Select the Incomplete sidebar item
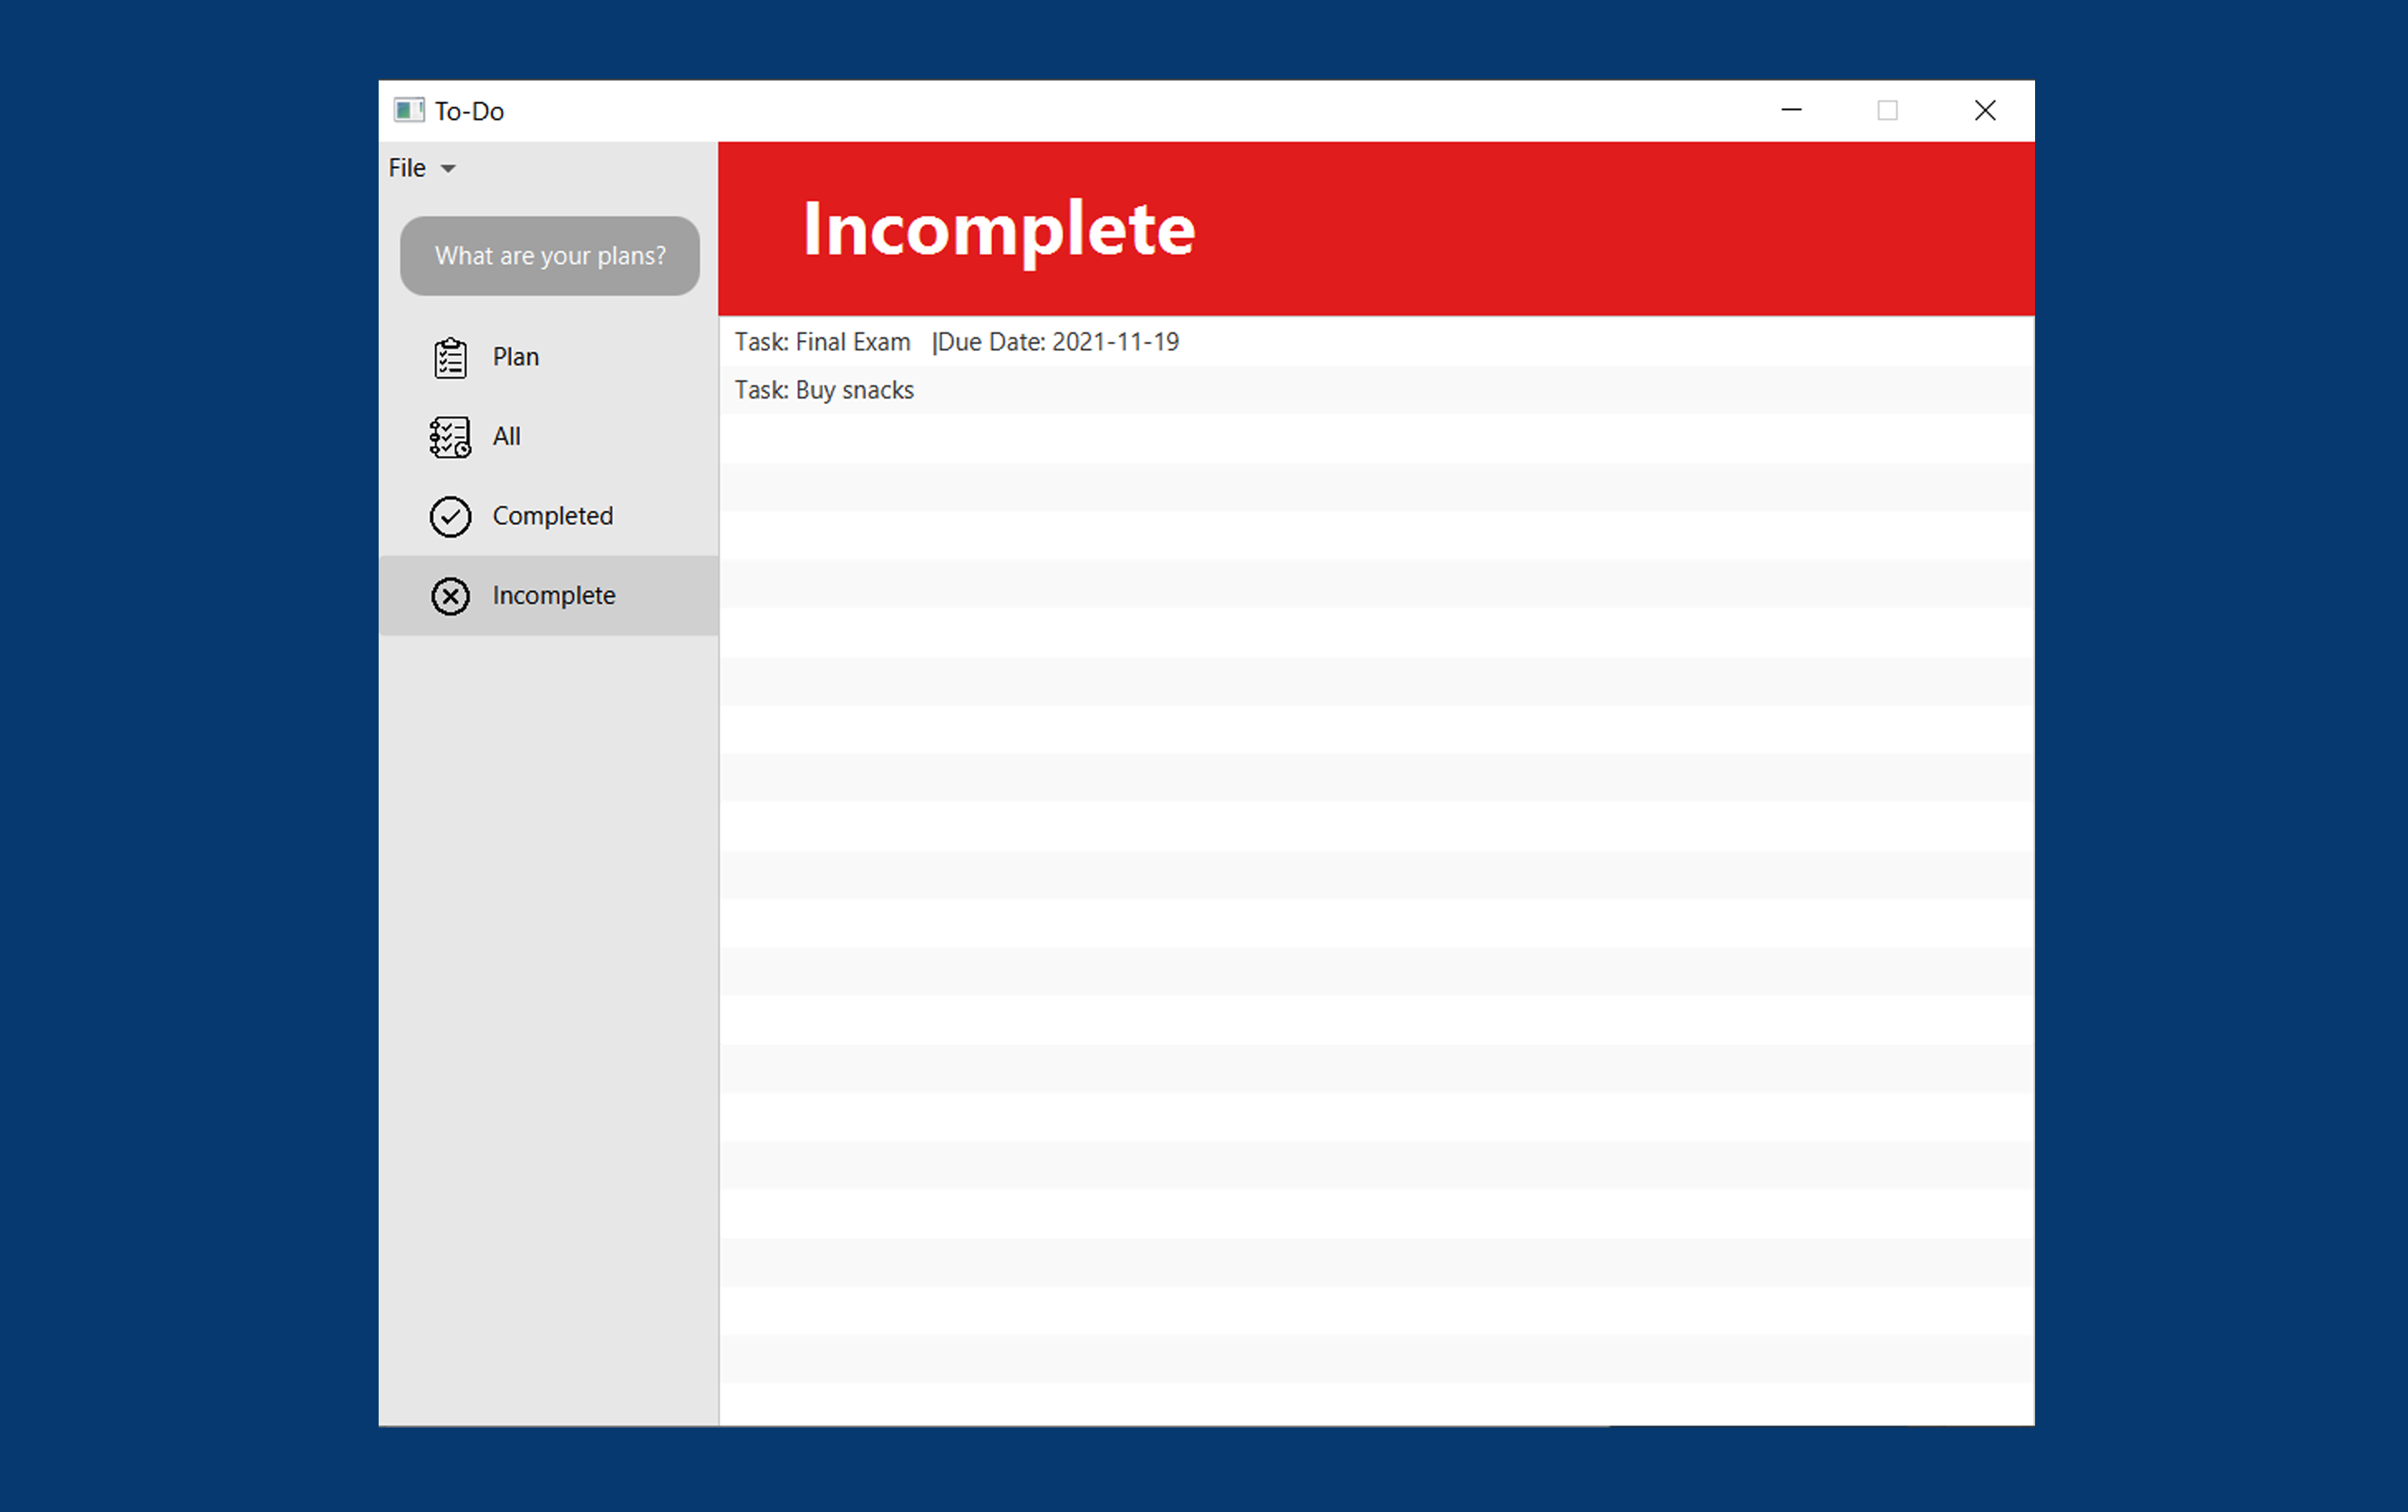This screenshot has height=1512, width=2408. pos(554,595)
